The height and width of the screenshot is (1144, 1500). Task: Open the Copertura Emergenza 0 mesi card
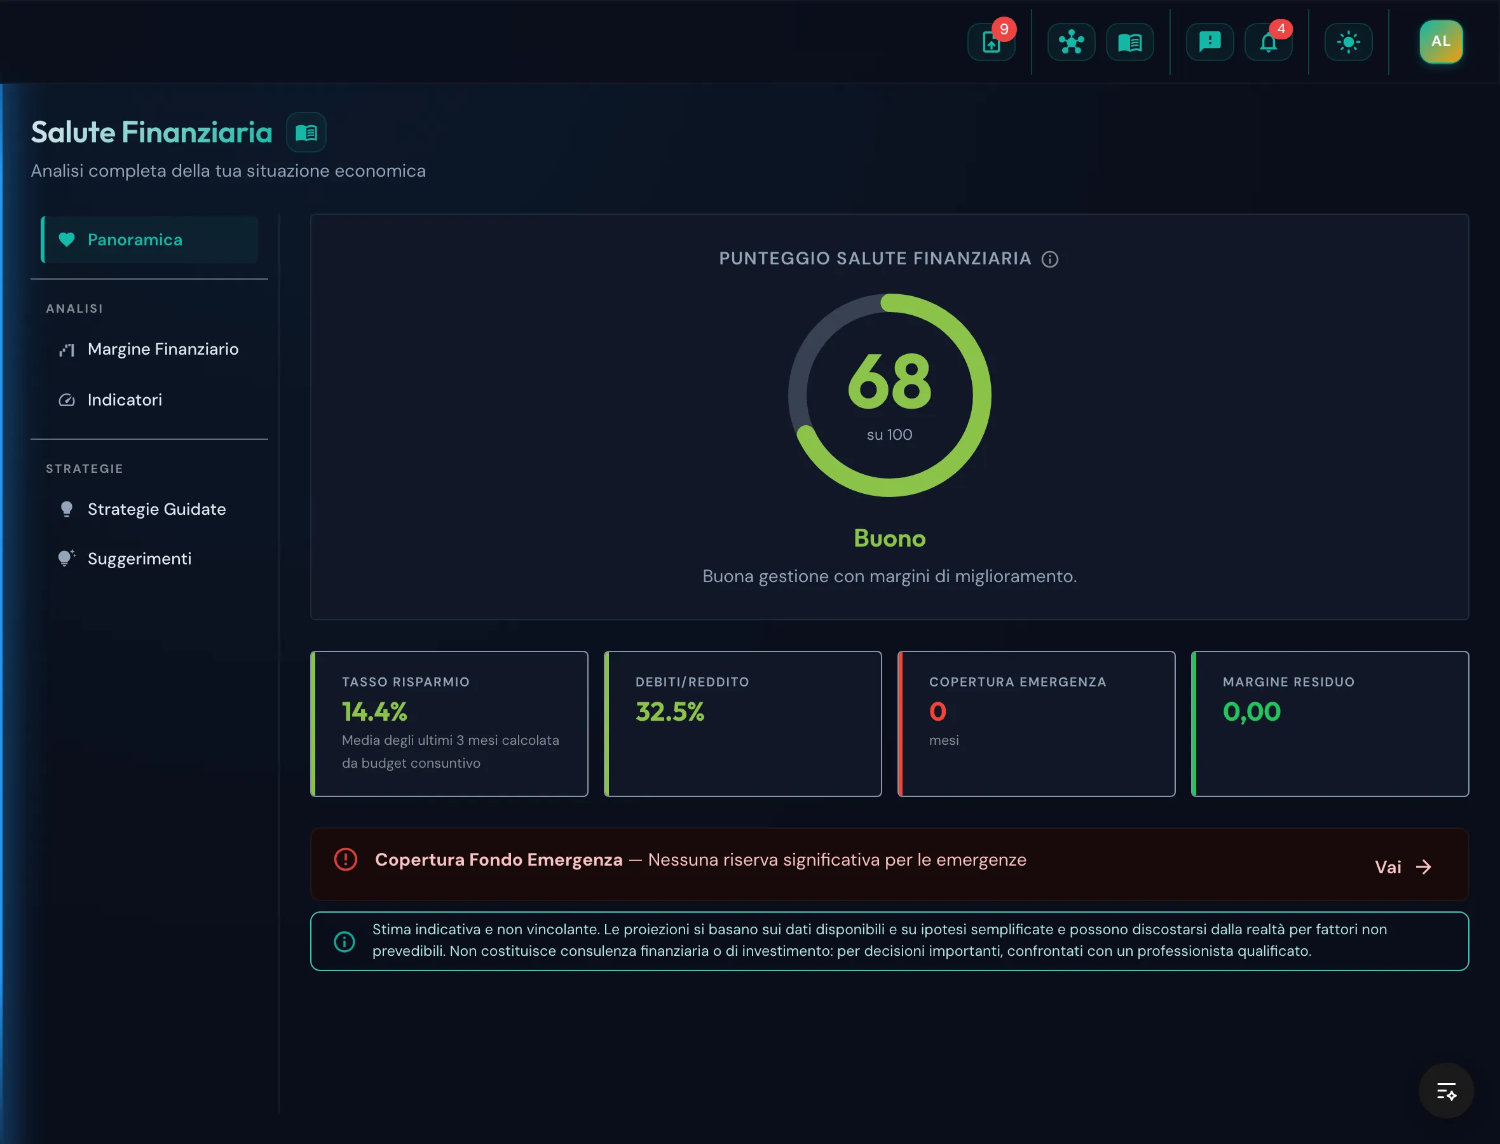click(1036, 724)
